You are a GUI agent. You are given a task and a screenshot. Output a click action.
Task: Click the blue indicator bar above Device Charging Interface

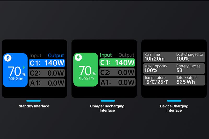[x=174, y=101]
